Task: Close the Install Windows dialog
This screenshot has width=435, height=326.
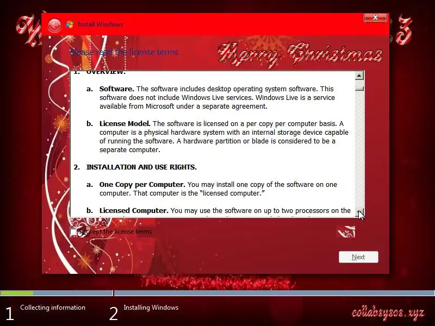Action: click(x=375, y=17)
